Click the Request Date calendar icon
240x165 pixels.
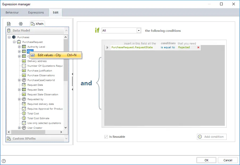(x=24, y=85)
